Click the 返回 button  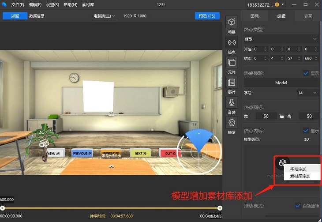coord(15,16)
